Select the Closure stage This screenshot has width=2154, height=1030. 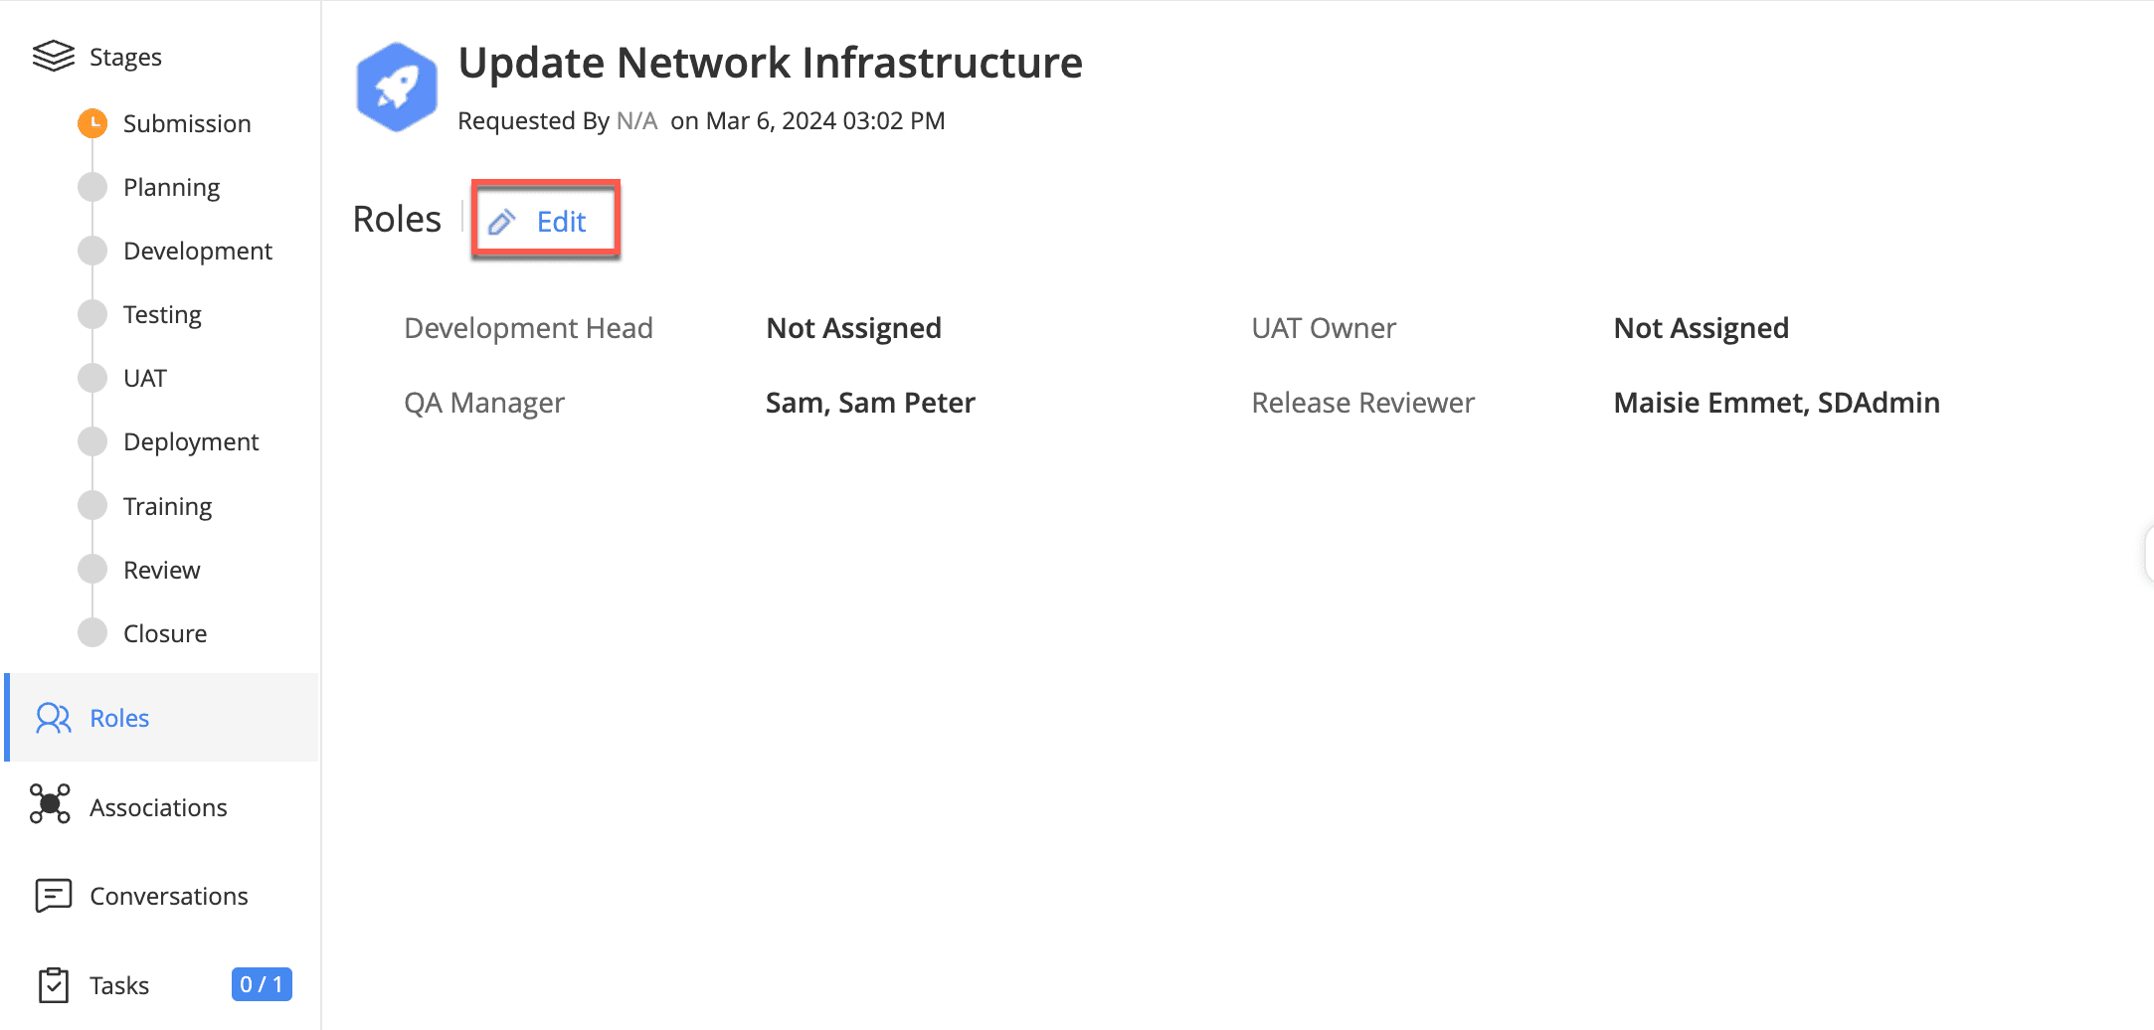tap(165, 634)
